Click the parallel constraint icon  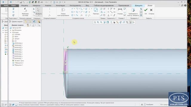click(x=114, y=15)
